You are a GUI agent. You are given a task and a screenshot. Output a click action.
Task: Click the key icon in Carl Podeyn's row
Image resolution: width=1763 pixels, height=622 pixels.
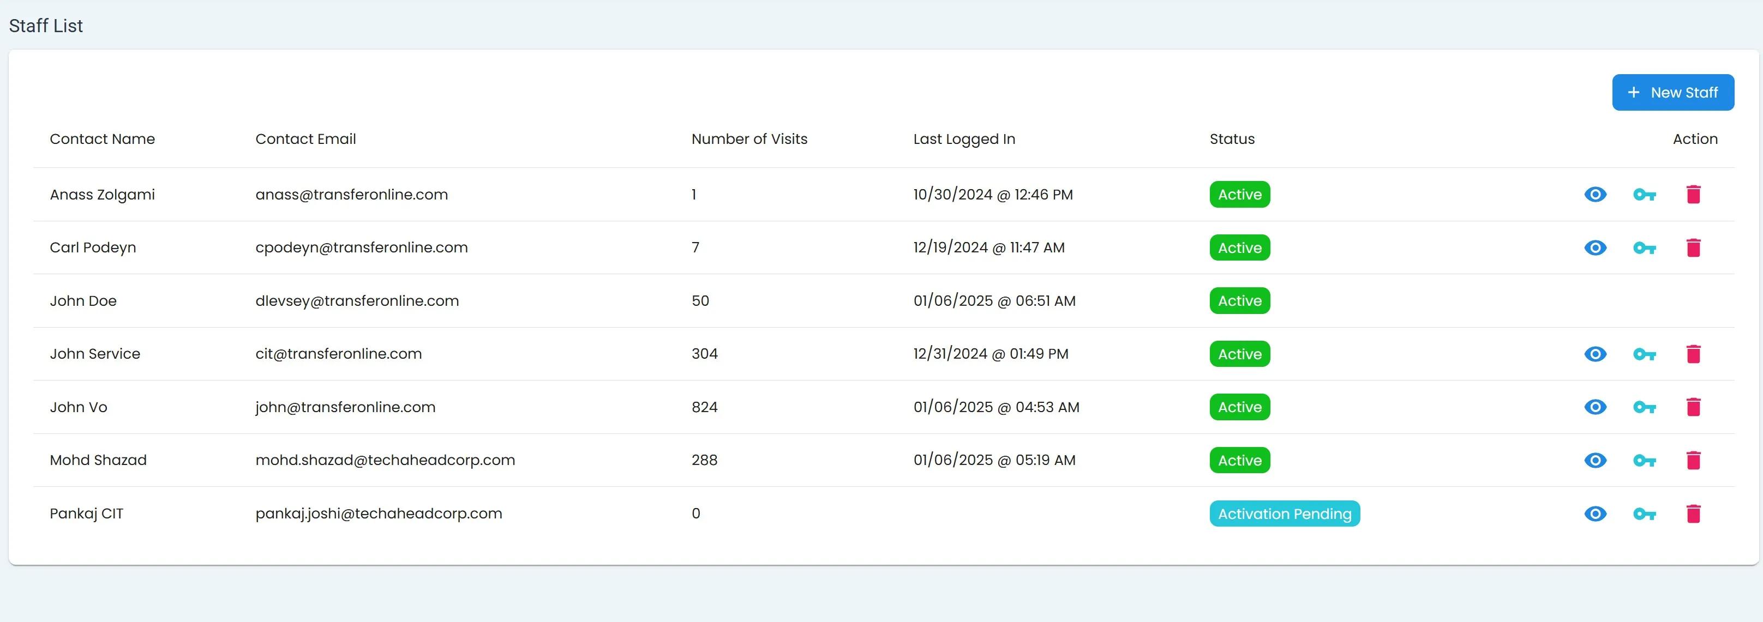click(1644, 247)
